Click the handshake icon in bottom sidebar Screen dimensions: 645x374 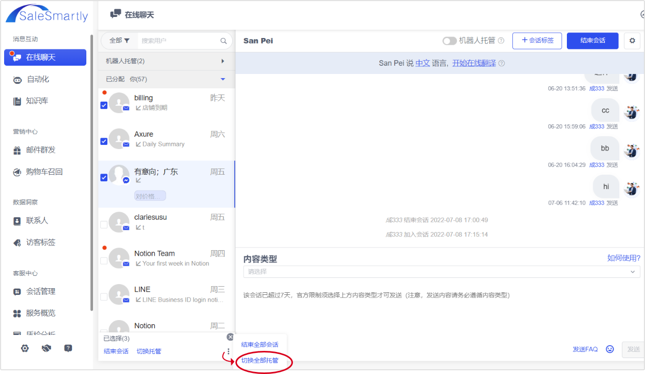click(x=46, y=348)
